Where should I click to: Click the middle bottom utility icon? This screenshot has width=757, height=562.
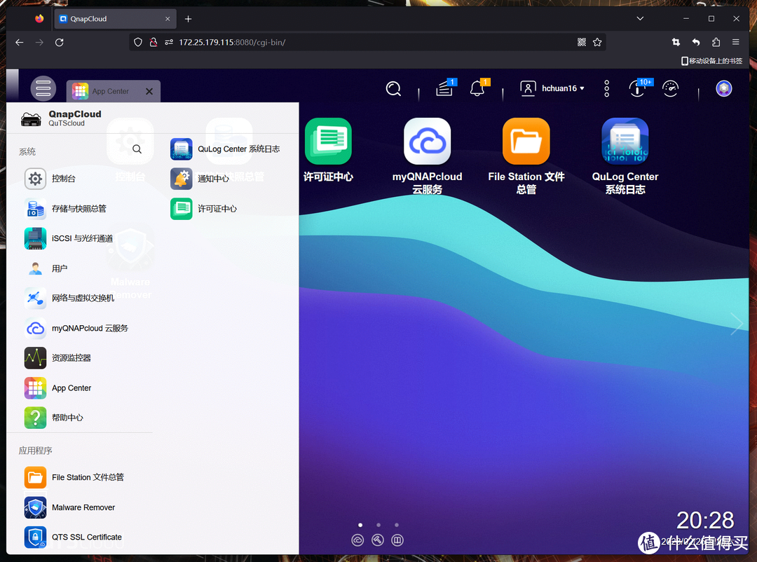click(378, 540)
